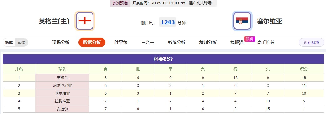Open the 三合一 tab
The image size is (326, 114).
click(148, 42)
